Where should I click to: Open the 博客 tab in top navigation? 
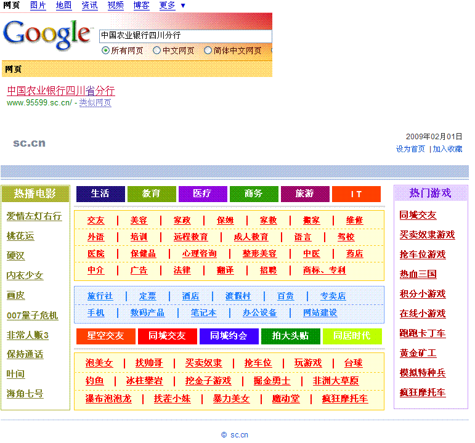pyautogui.click(x=141, y=6)
